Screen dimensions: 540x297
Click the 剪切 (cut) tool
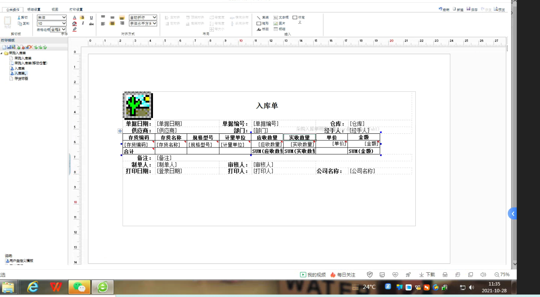(x=23, y=18)
